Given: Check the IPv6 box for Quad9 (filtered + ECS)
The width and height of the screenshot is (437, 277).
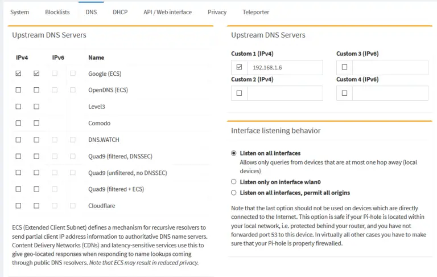Looking at the screenshot, I should (x=55, y=189).
